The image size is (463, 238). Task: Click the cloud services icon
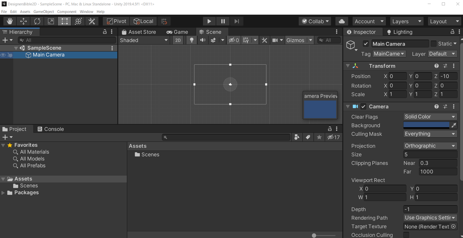(x=341, y=21)
